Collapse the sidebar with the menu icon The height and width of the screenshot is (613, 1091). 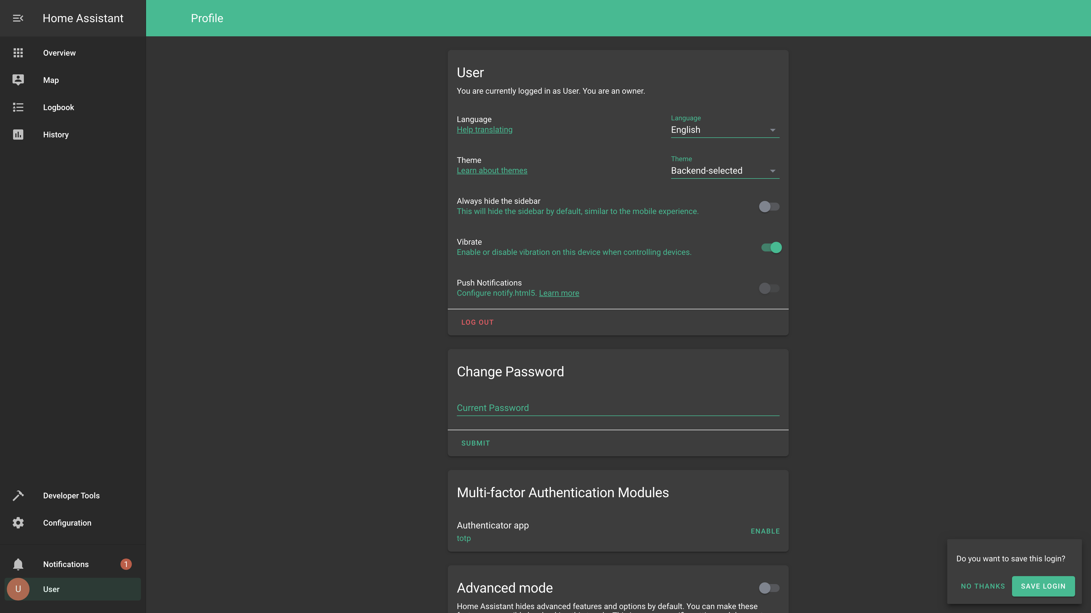(18, 18)
